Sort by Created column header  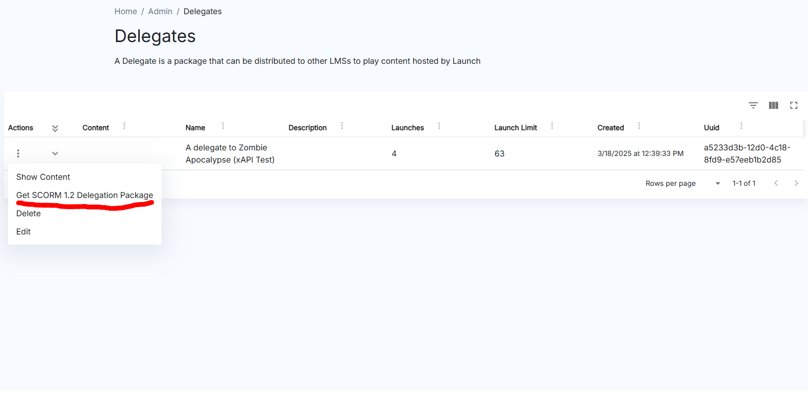[x=611, y=128]
